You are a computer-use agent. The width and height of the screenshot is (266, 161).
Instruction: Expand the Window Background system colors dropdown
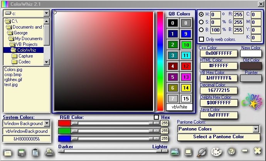47,124
